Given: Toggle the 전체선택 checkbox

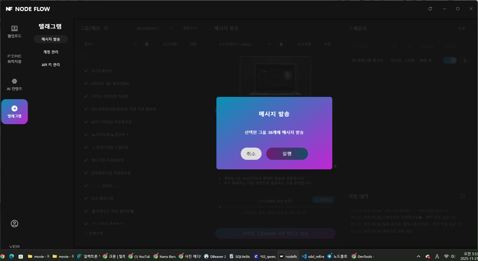Looking at the screenshot, I should [x=86, y=233].
